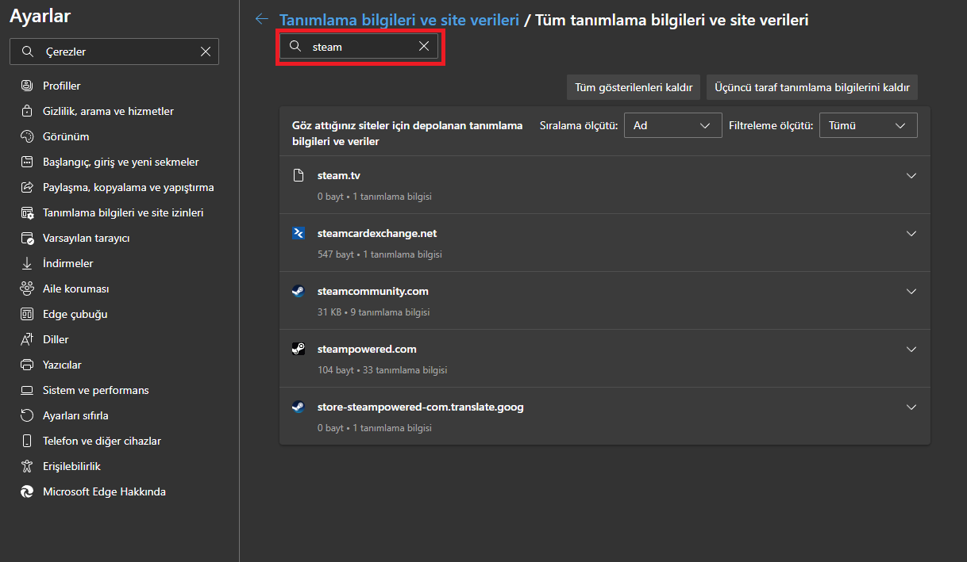
Task: Click the steamcardexchange.net site icon
Action: click(x=298, y=234)
